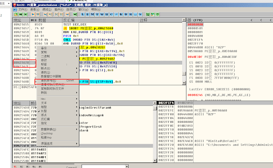Click the Help question mark icon
This screenshot has height=168, width=273.
[x=157, y=14]
